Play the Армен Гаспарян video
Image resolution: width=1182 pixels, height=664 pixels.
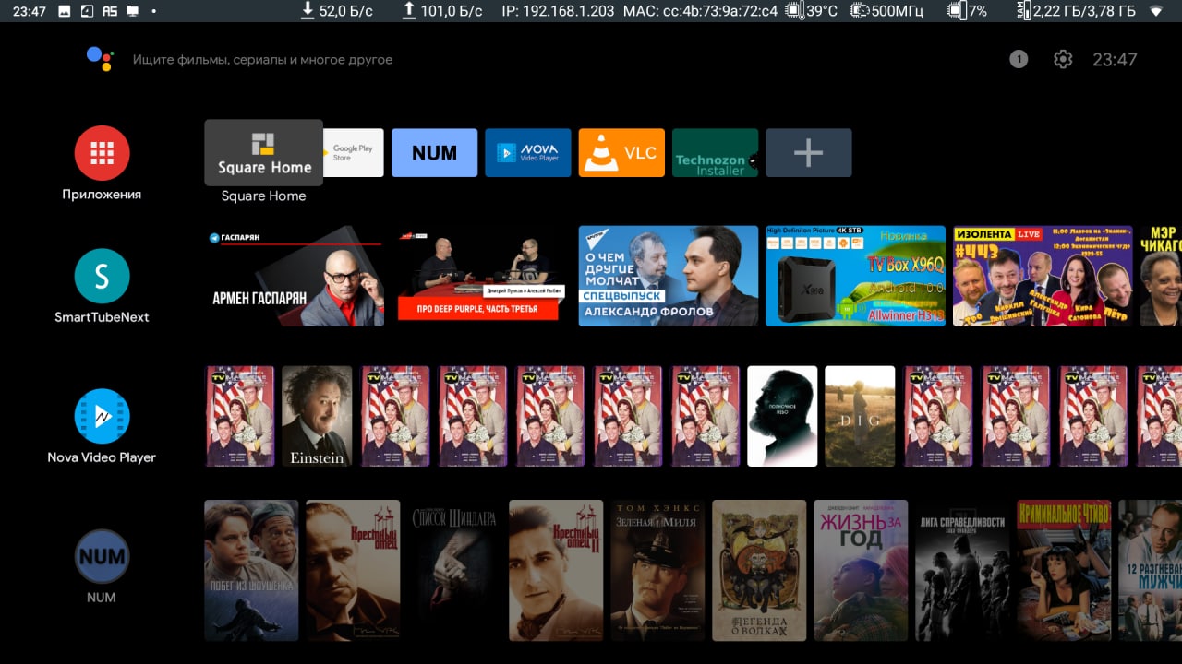click(x=294, y=276)
